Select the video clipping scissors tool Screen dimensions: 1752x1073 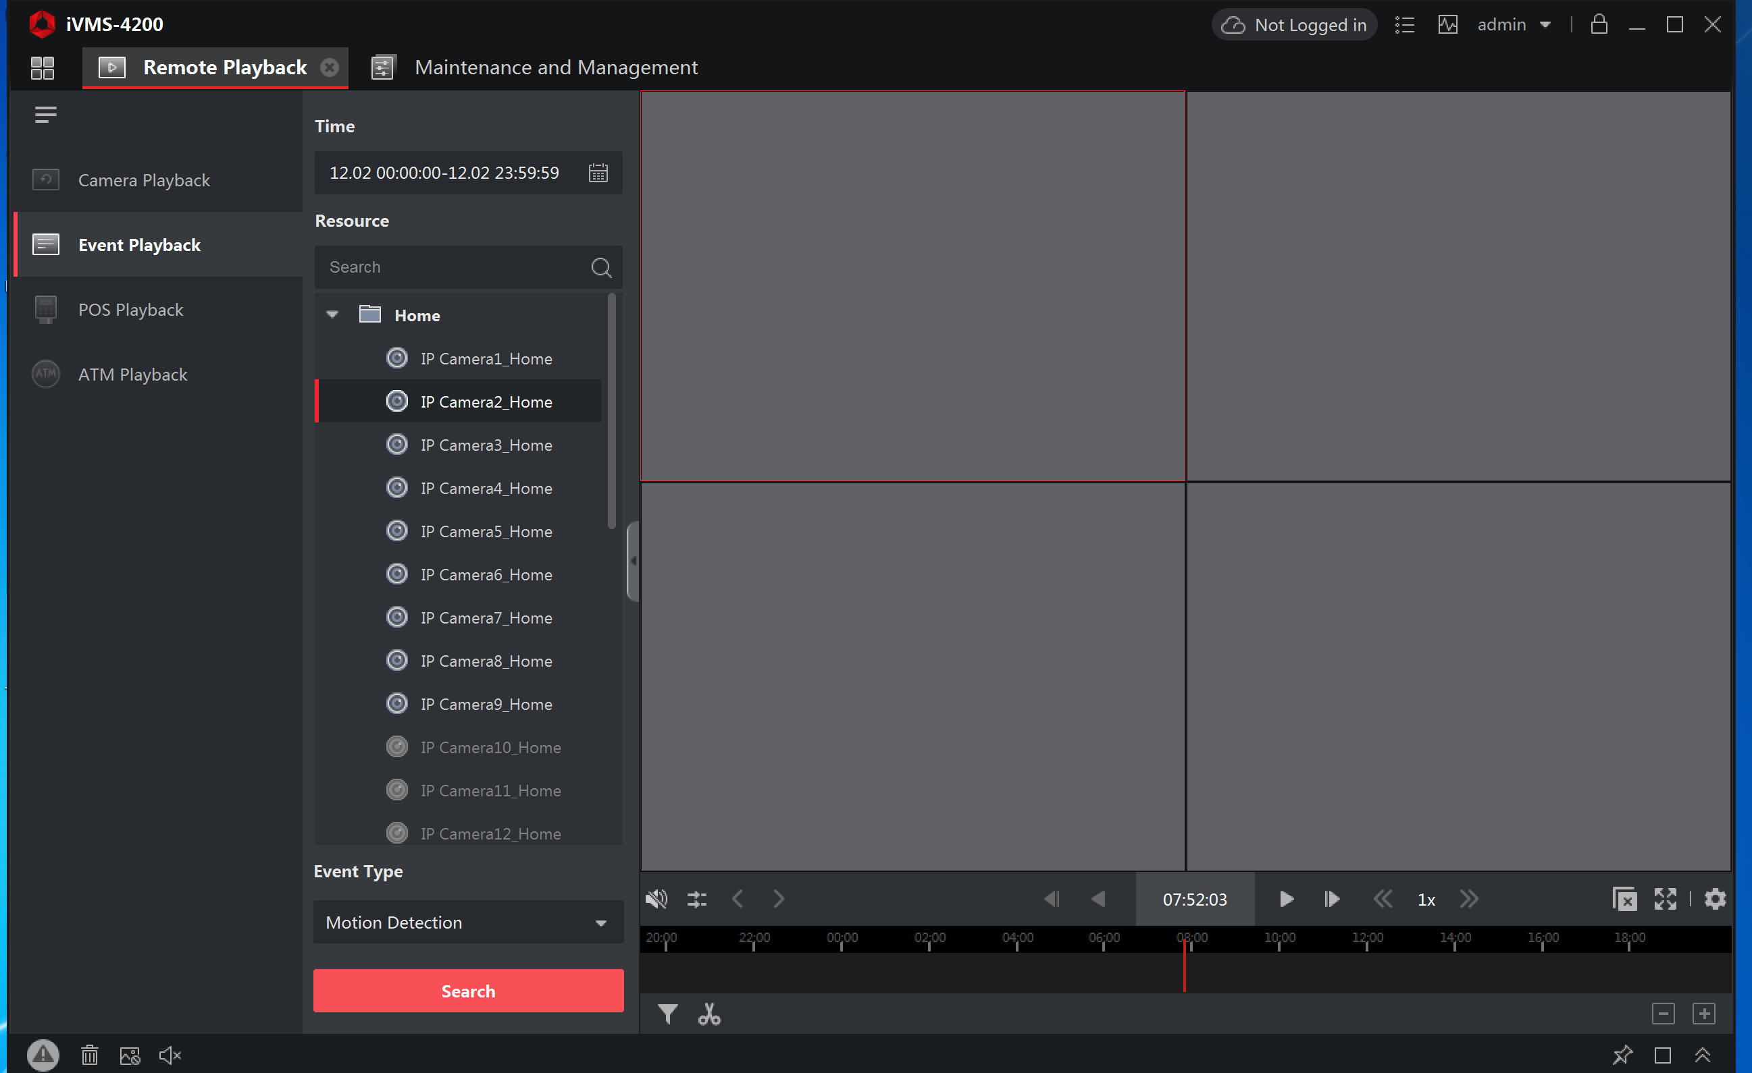click(x=709, y=1014)
